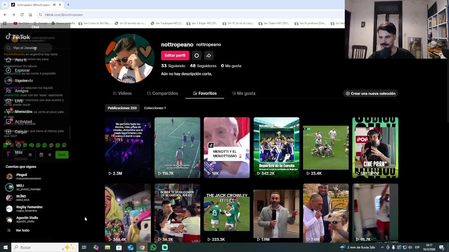This screenshot has width=449, height=252.
Task: Open the Ver Southpaw HD bookmark
Action: [167, 23]
